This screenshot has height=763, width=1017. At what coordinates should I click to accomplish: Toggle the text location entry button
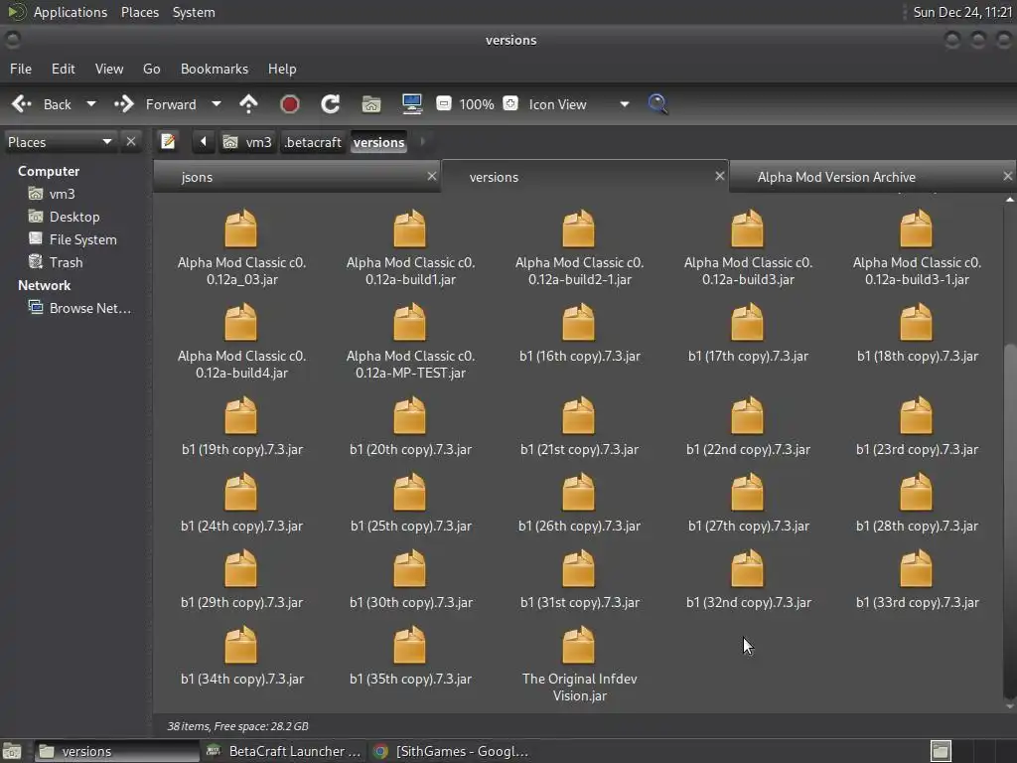(x=169, y=142)
